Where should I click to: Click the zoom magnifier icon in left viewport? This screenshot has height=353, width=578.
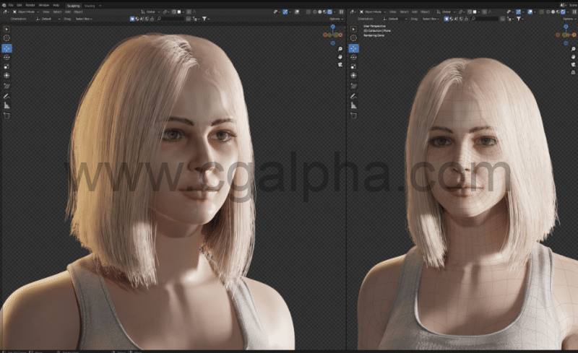click(340, 48)
